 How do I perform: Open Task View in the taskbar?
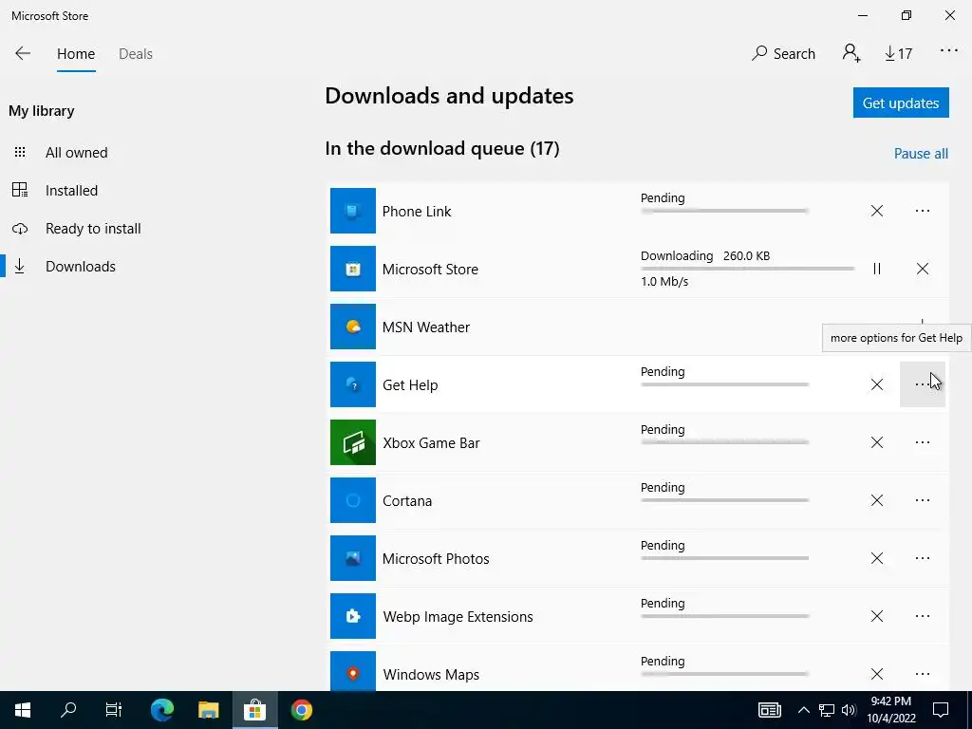point(114,710)
